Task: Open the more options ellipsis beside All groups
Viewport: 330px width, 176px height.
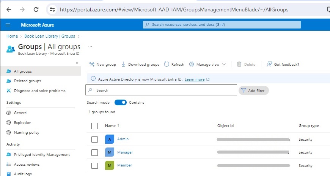Action: tap(90, 47)
